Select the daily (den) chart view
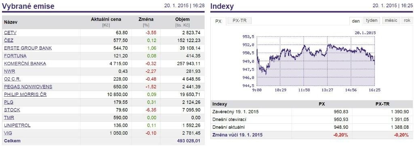The height and width of the screenshot is (146, 414). (356, 21)
